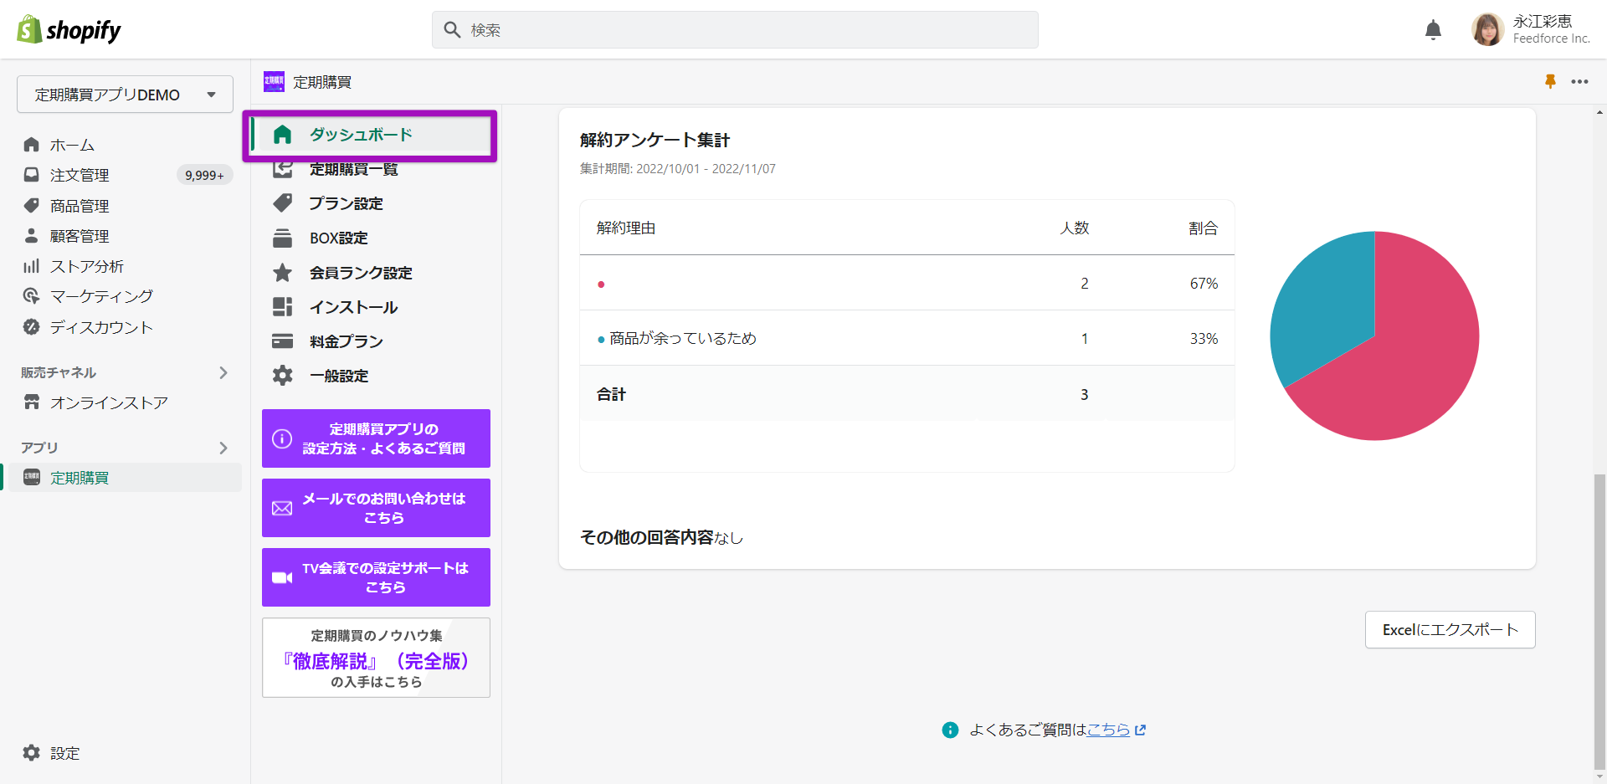Viewport: 1607px width, 784px height.
Task: Select the 定期購買 app in the sidebar
Action: click(125, 478)
